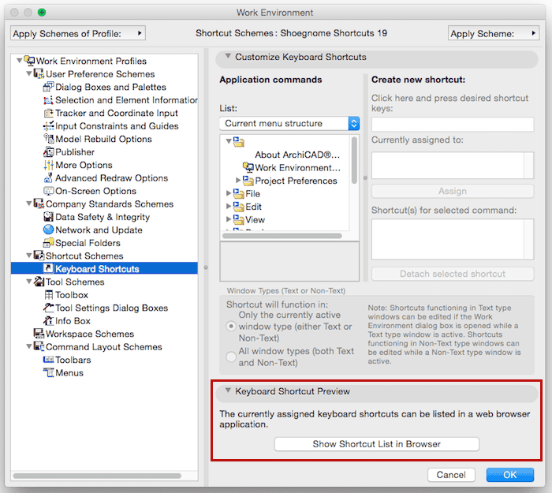Select 'Only the currently active window type' radio
The image size is (552, 493).
point(231,327)
